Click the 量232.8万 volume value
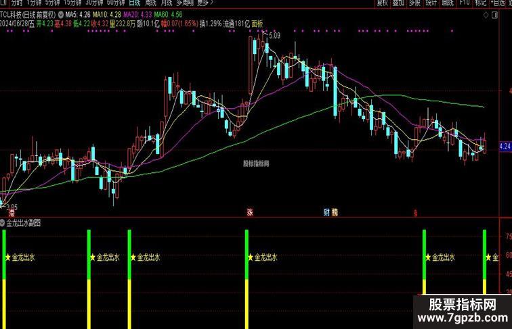Screen dimensions: 512x329 point(123,24)
